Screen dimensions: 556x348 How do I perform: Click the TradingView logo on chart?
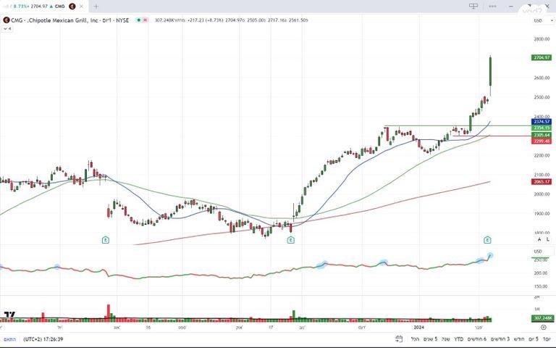[9, 316]
